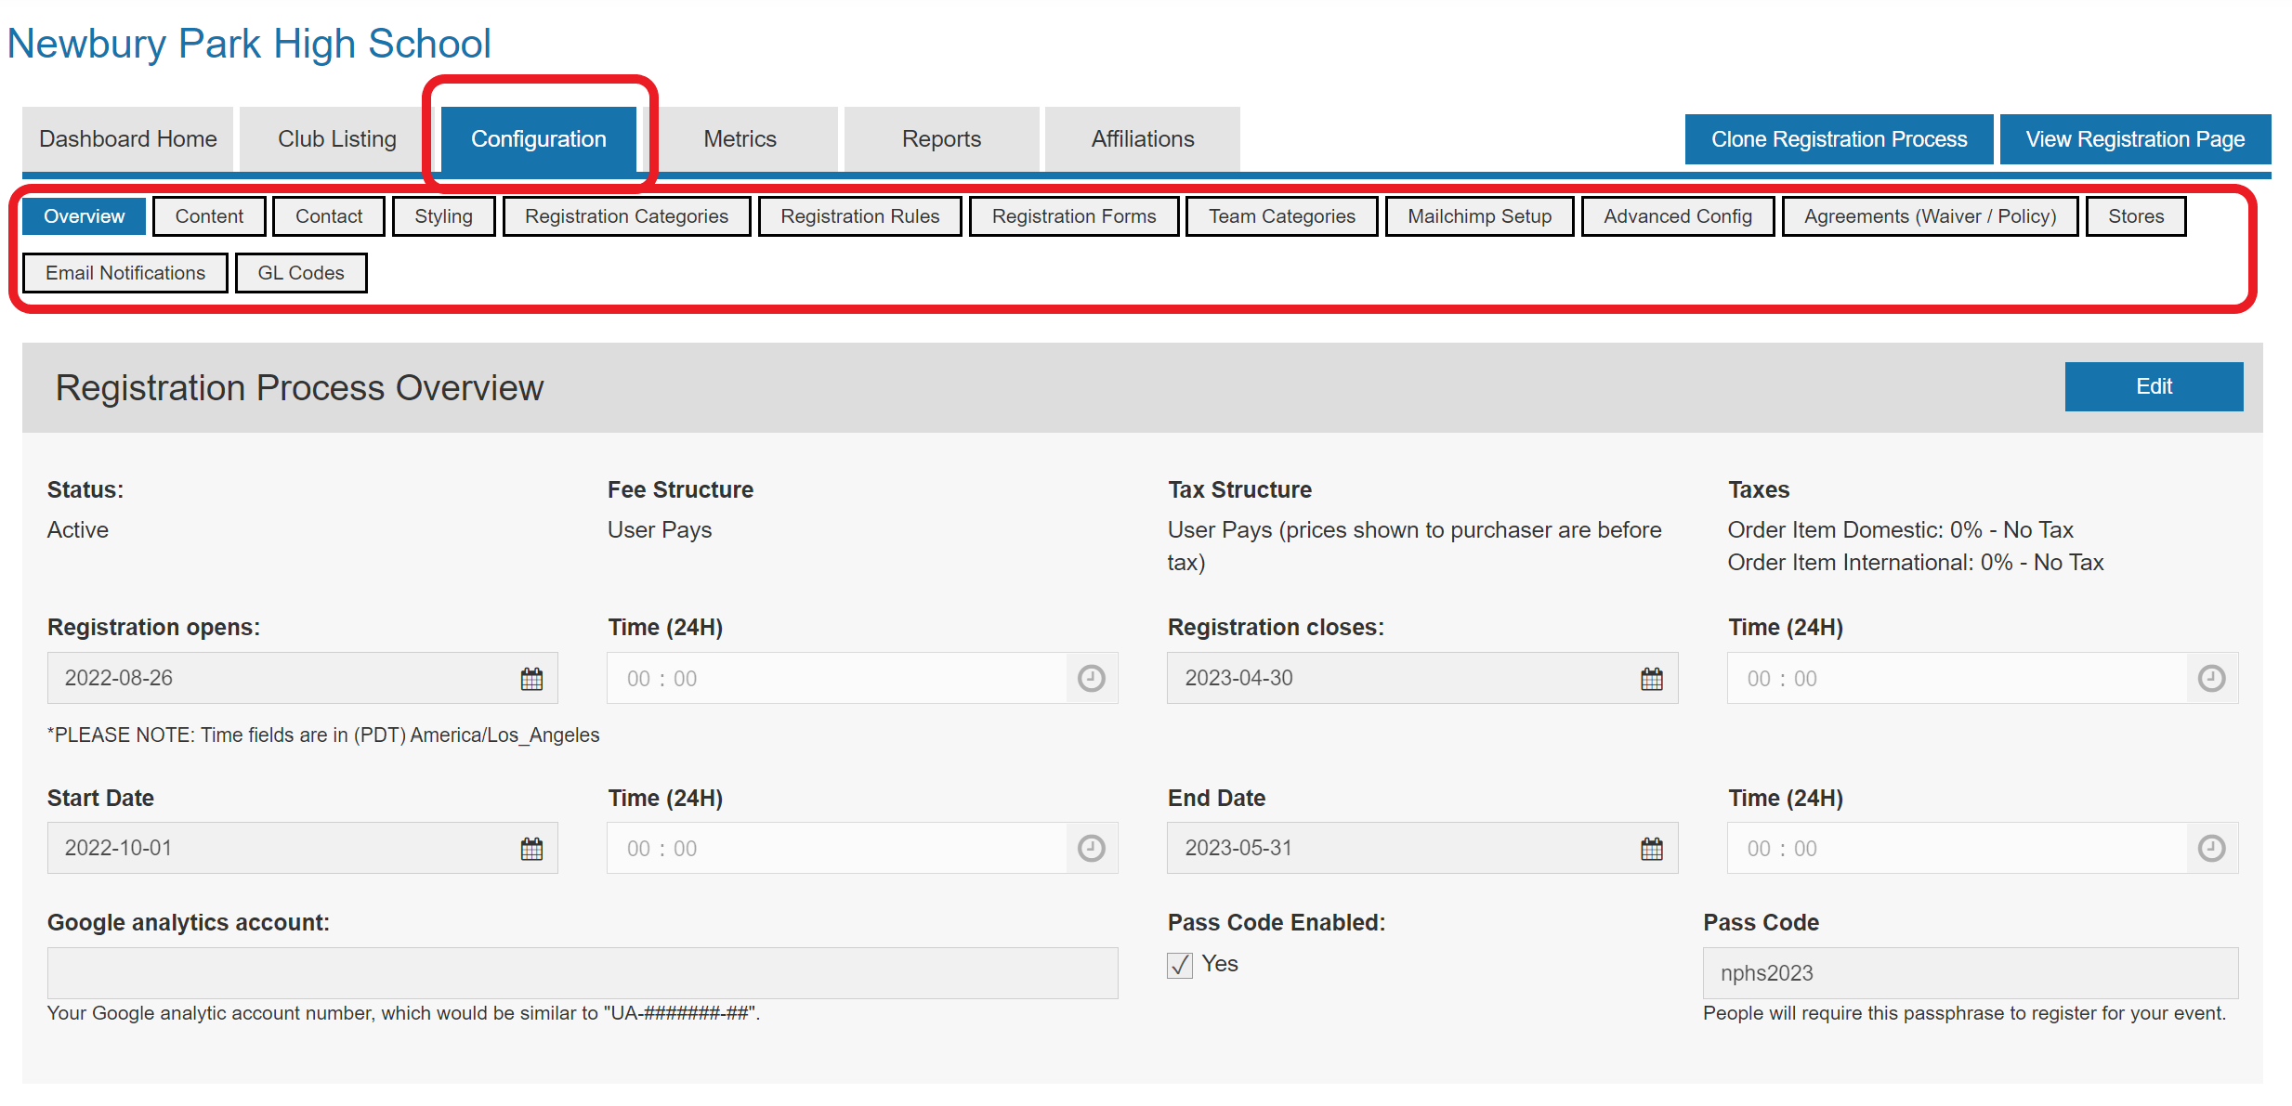Click the Pass Code text field
Image resolution: width=2292 pixels, height=1106 pixels.
[1970, 973]
